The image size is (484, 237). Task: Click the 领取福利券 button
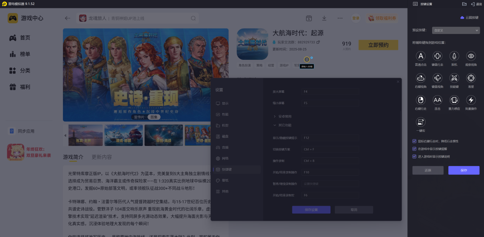[382, 18]
